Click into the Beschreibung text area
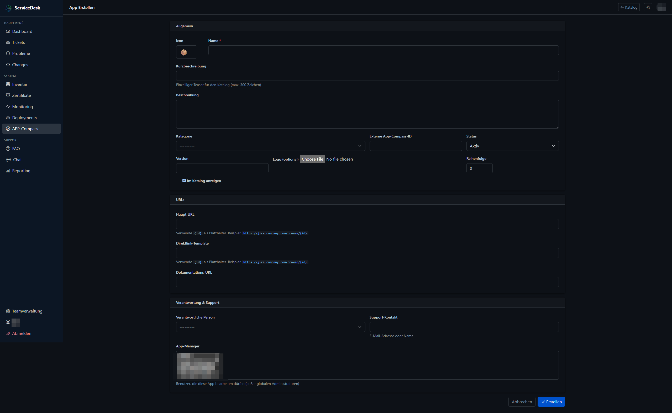This screenshot has width=672, height=413. pos(367,114)
